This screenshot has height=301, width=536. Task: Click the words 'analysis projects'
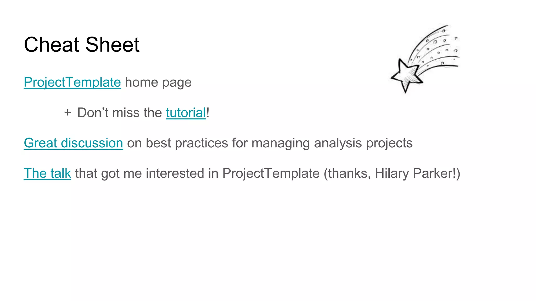363,143
